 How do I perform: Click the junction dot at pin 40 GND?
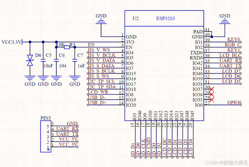coord(212,37)
